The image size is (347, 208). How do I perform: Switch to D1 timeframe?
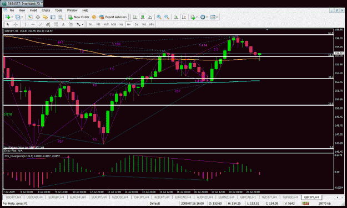[x=137, y=24]
